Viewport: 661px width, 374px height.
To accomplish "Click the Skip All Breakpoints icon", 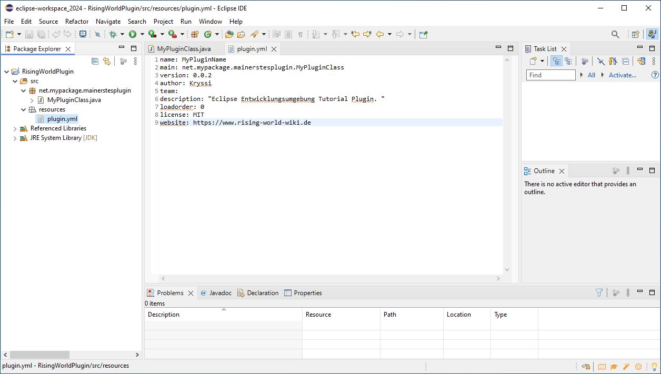I will [97, 34].
